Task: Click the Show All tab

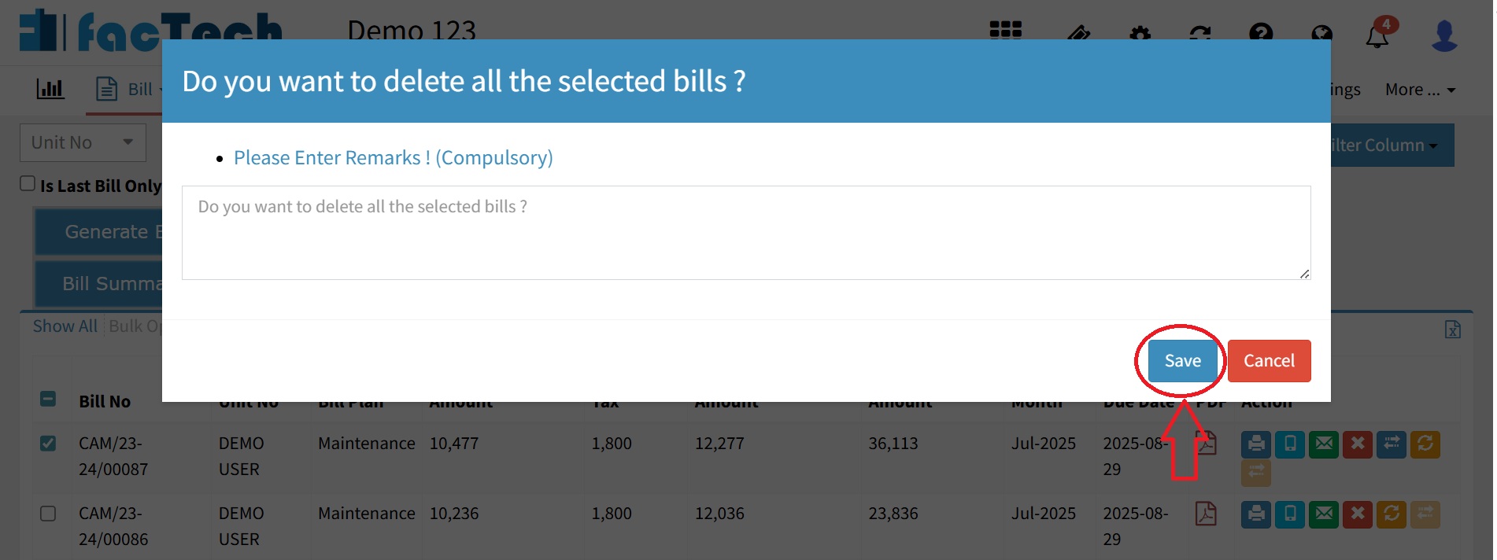Action: tap(65, 326)
